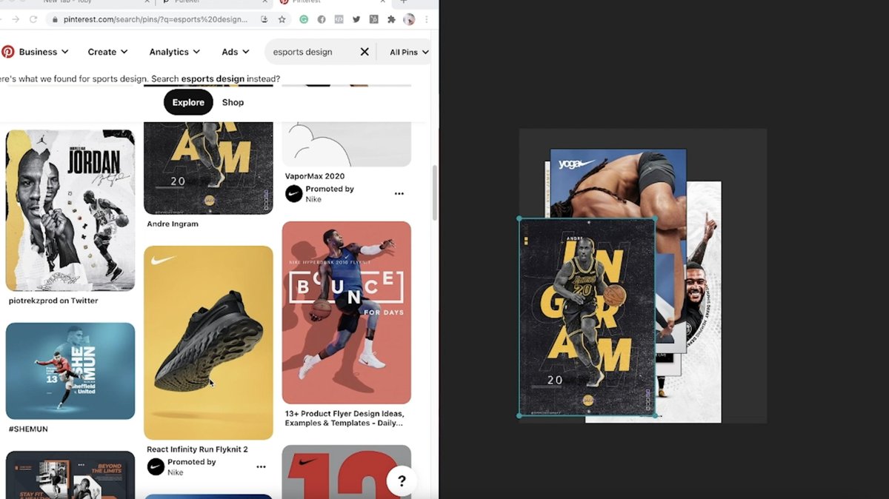Open the Extensions puzzle piece menu
This screenshot has height=499, width=889.
392,19
